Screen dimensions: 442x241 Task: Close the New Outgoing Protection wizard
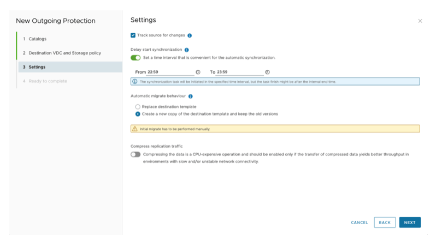[x=420, y=21]
